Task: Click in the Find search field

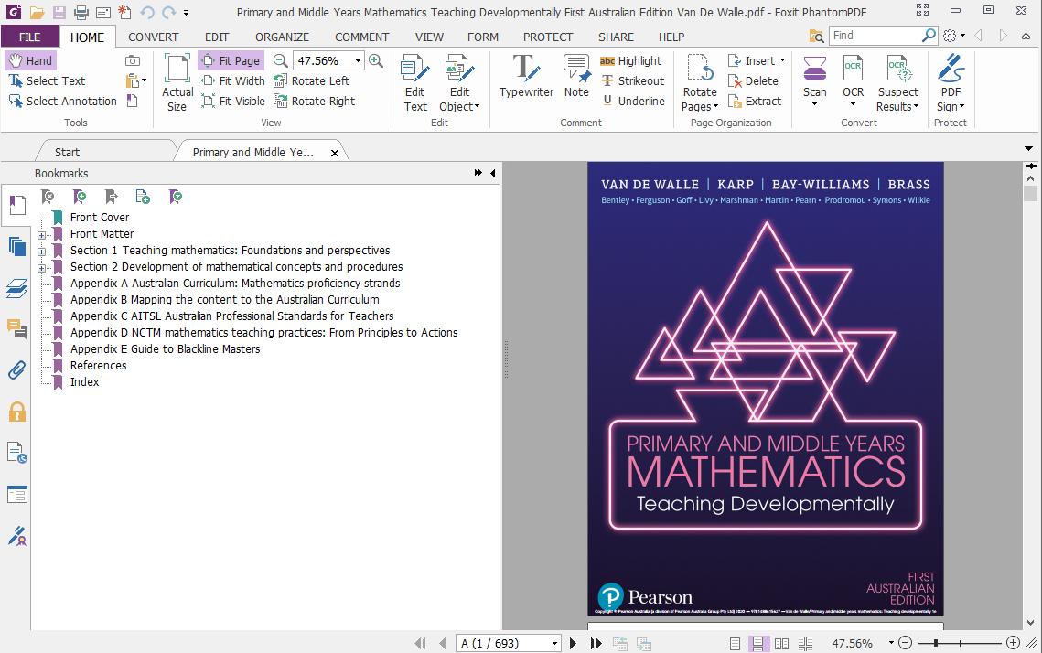Action: 875,36
